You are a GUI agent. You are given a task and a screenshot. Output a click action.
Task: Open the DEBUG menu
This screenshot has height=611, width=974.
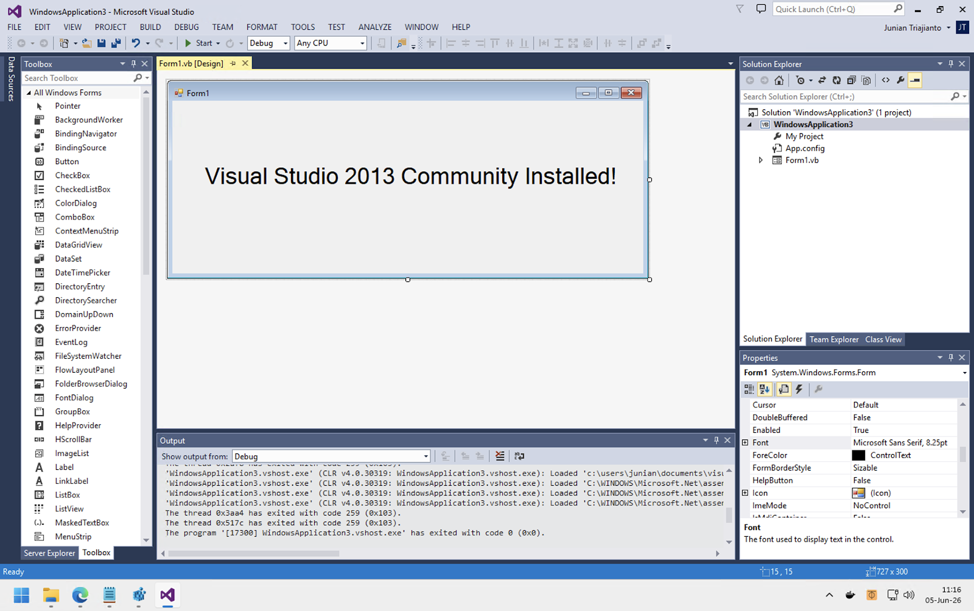coord(186,27)
